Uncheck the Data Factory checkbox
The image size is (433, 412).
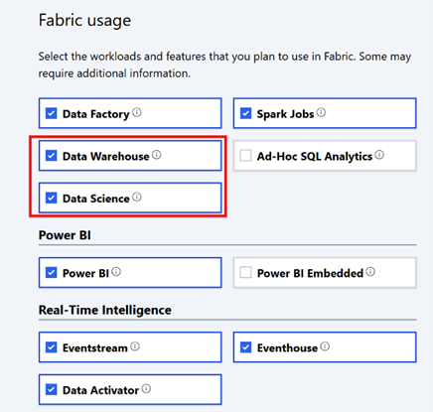(x=51, y=113)
